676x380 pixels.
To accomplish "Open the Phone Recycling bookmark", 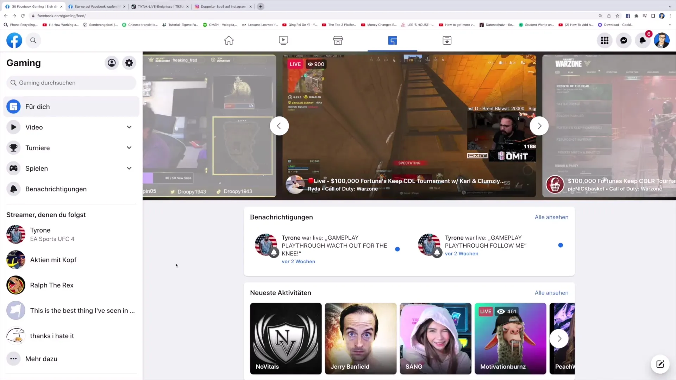I will point(21,25).
